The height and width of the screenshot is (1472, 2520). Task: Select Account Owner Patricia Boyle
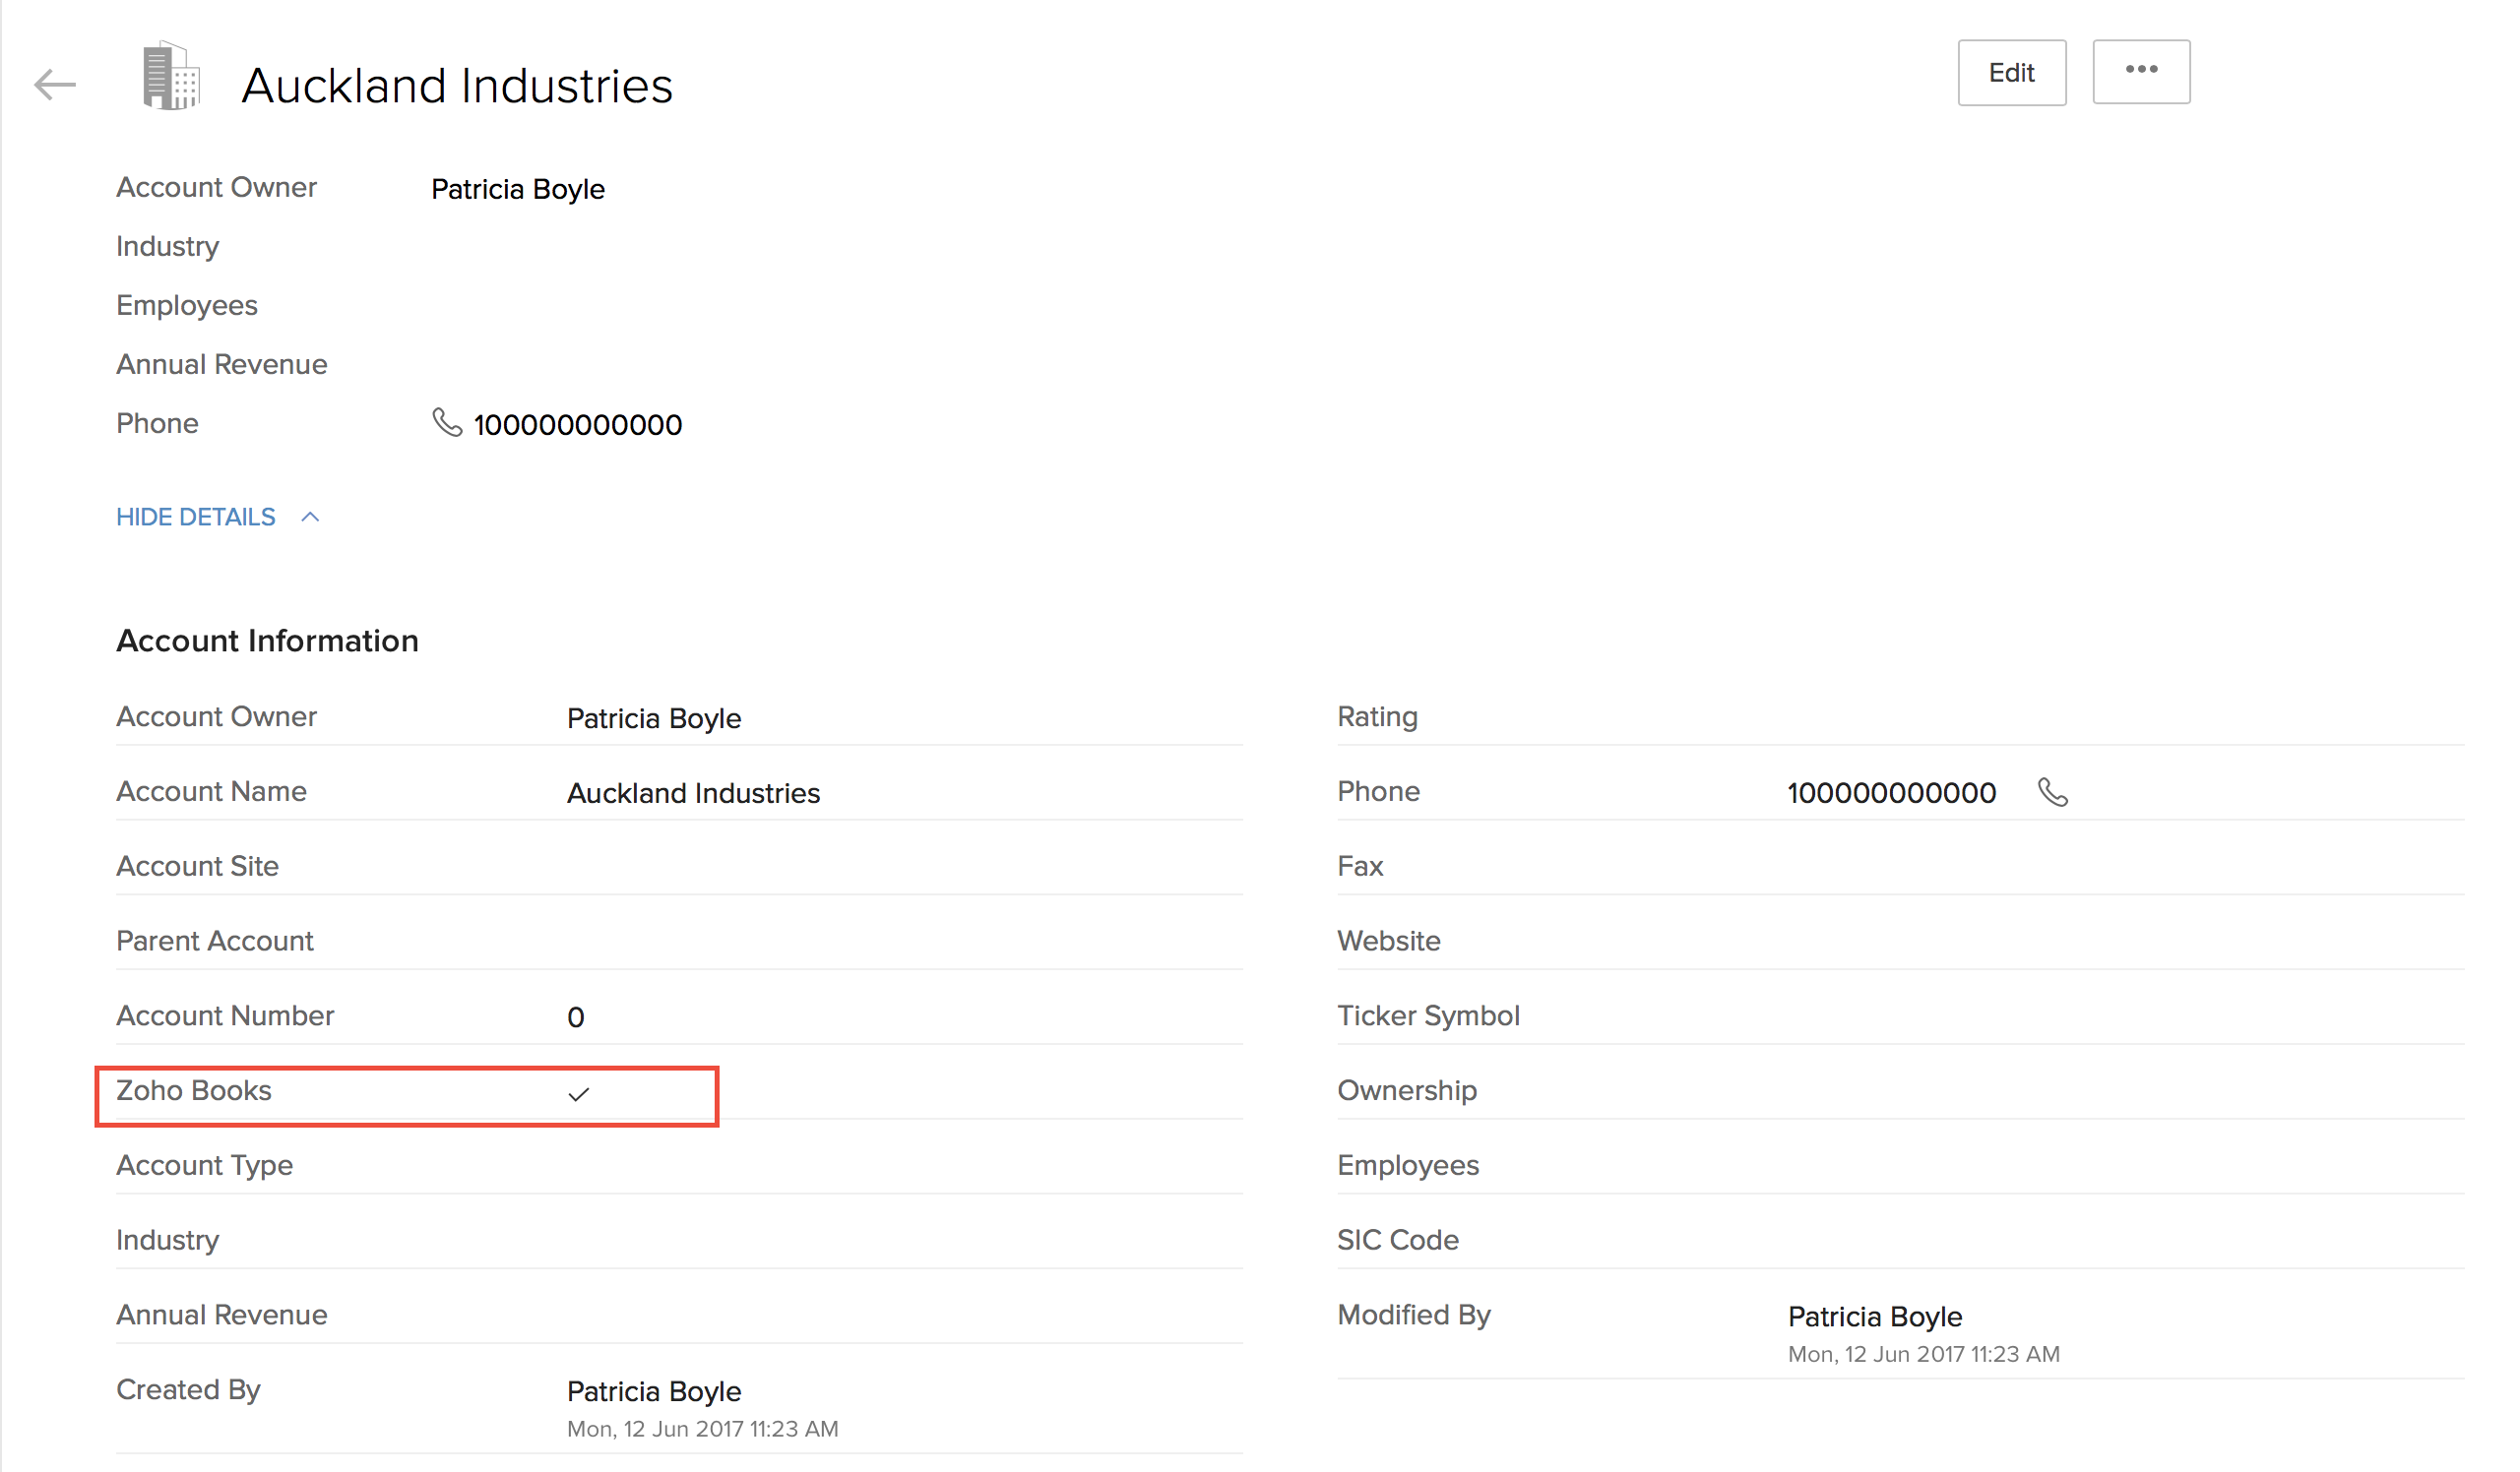653,717
